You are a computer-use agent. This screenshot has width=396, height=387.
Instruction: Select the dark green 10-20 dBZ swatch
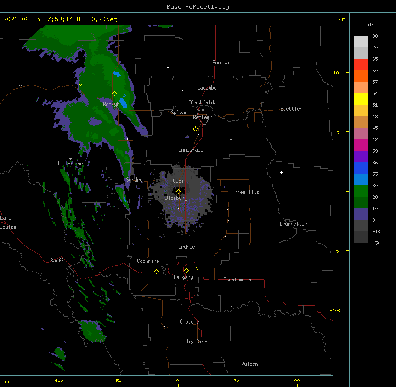coord(361,202)
